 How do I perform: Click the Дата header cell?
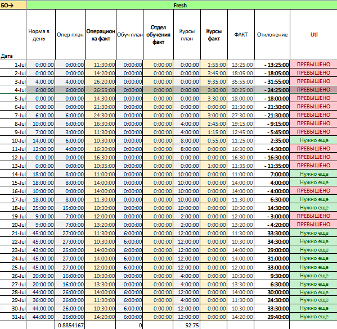click(x=14, y=35)
